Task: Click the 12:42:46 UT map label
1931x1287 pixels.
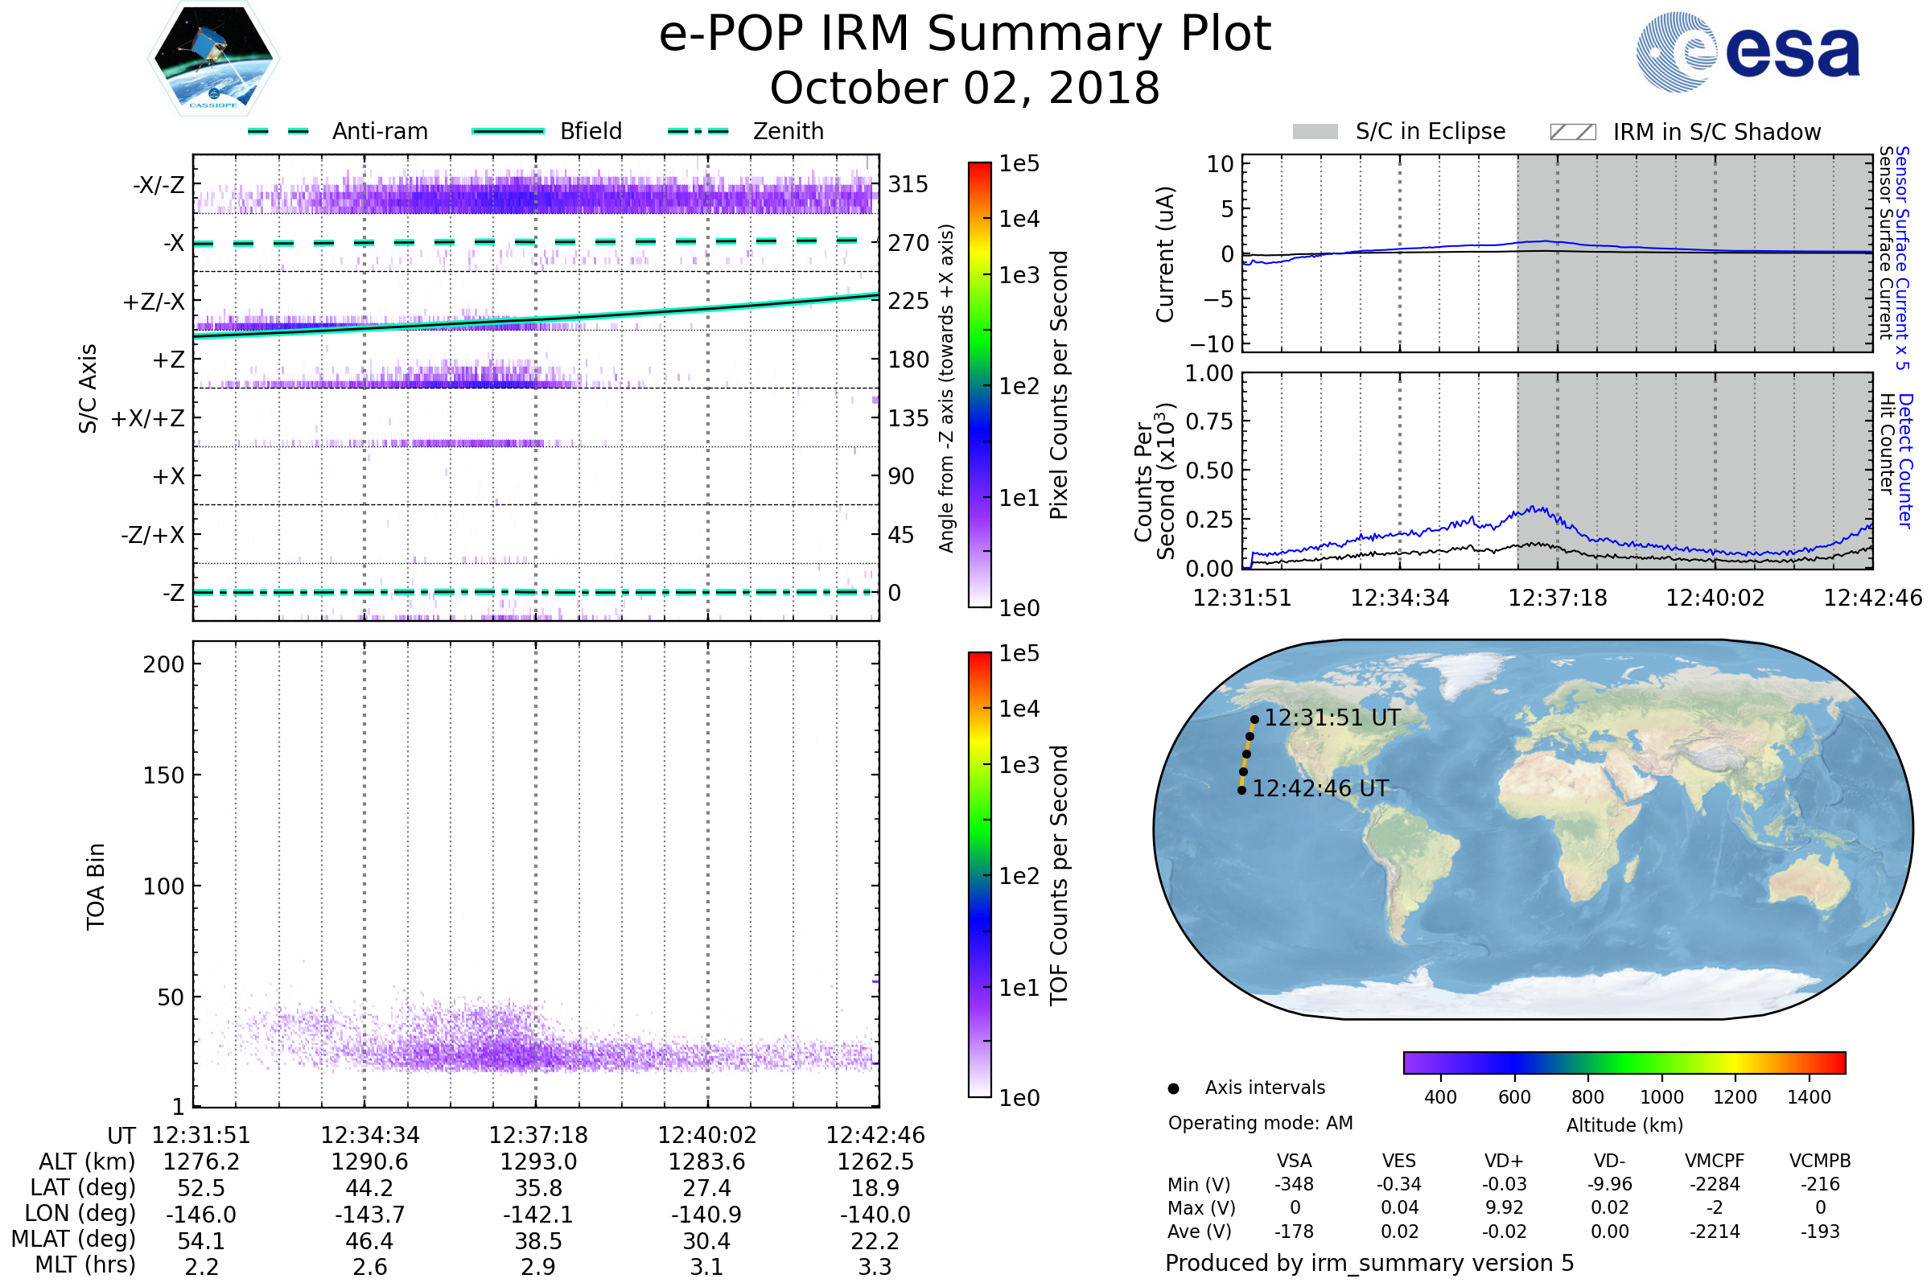Action: pyautogui.click(x=1320, y=789)
